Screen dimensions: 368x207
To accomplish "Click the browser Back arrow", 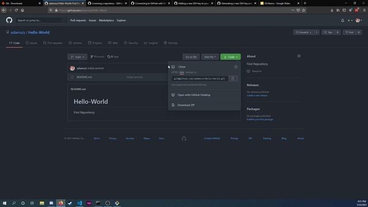I will pyautogui.click(x=4, y=10).
